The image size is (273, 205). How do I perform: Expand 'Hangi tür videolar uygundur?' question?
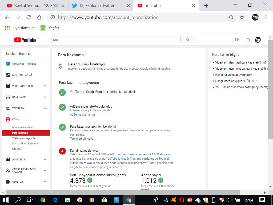point(232,75)
